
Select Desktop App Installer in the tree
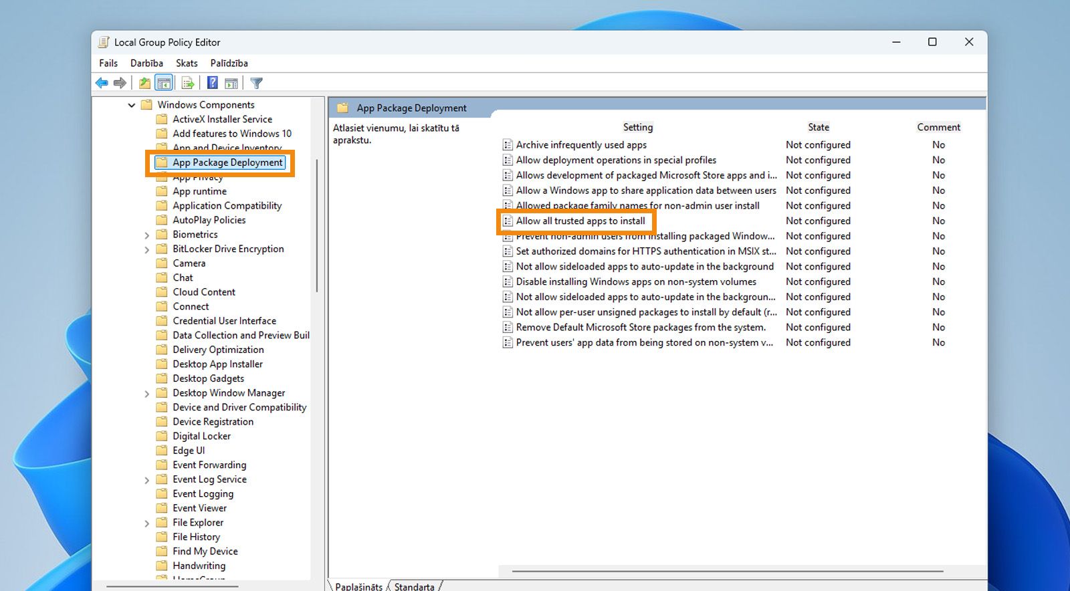[218, 364]
